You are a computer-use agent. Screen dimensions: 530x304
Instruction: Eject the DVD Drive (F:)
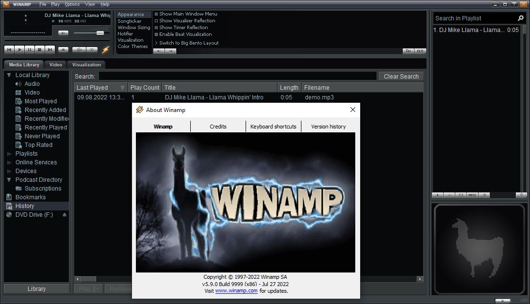(x=64, y=215)
